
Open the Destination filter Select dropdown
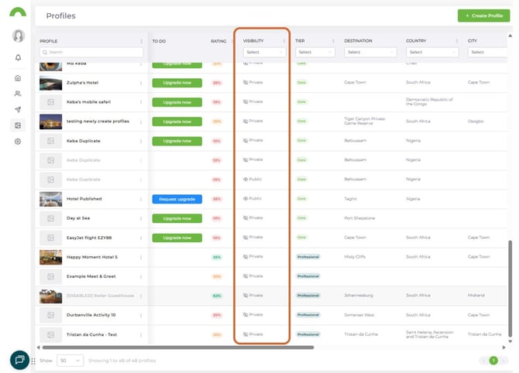pyautogui.click(x=370, y=52)
